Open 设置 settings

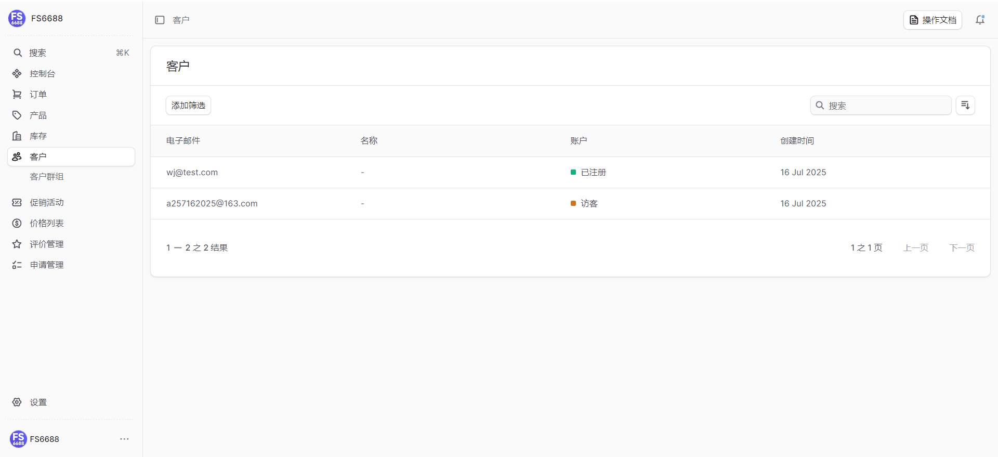(38, 402)
